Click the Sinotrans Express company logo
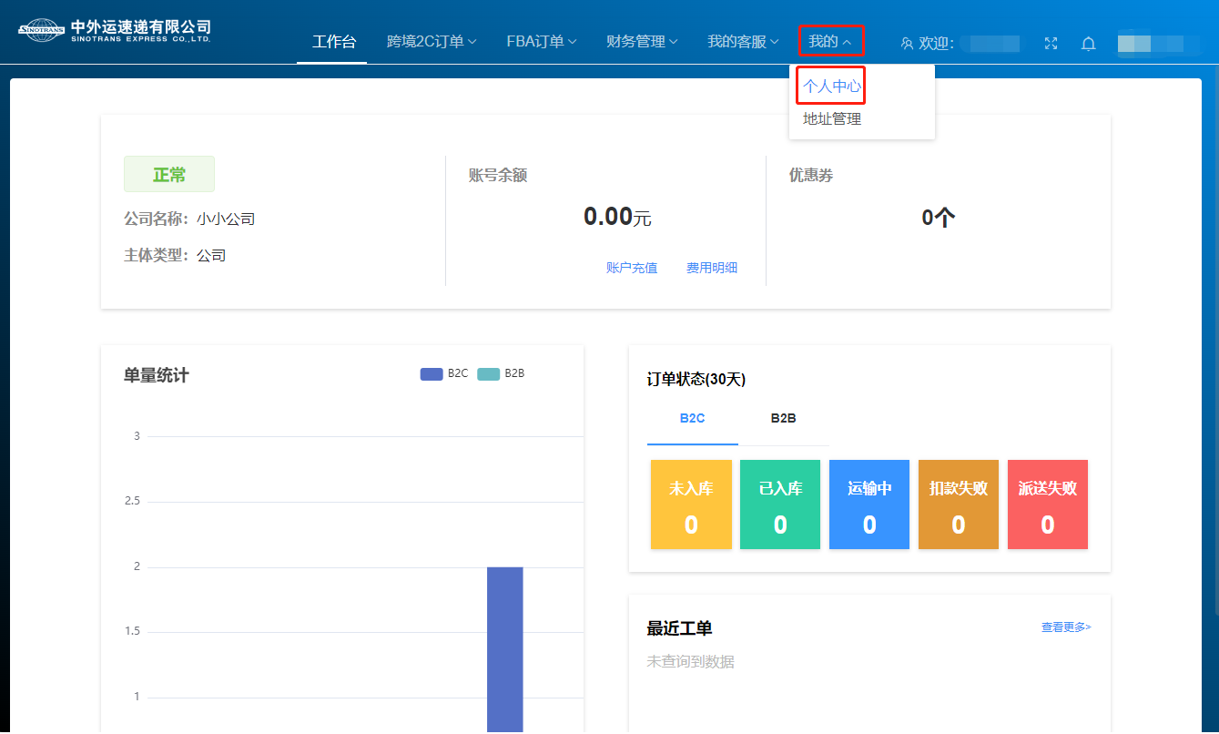 115,31
